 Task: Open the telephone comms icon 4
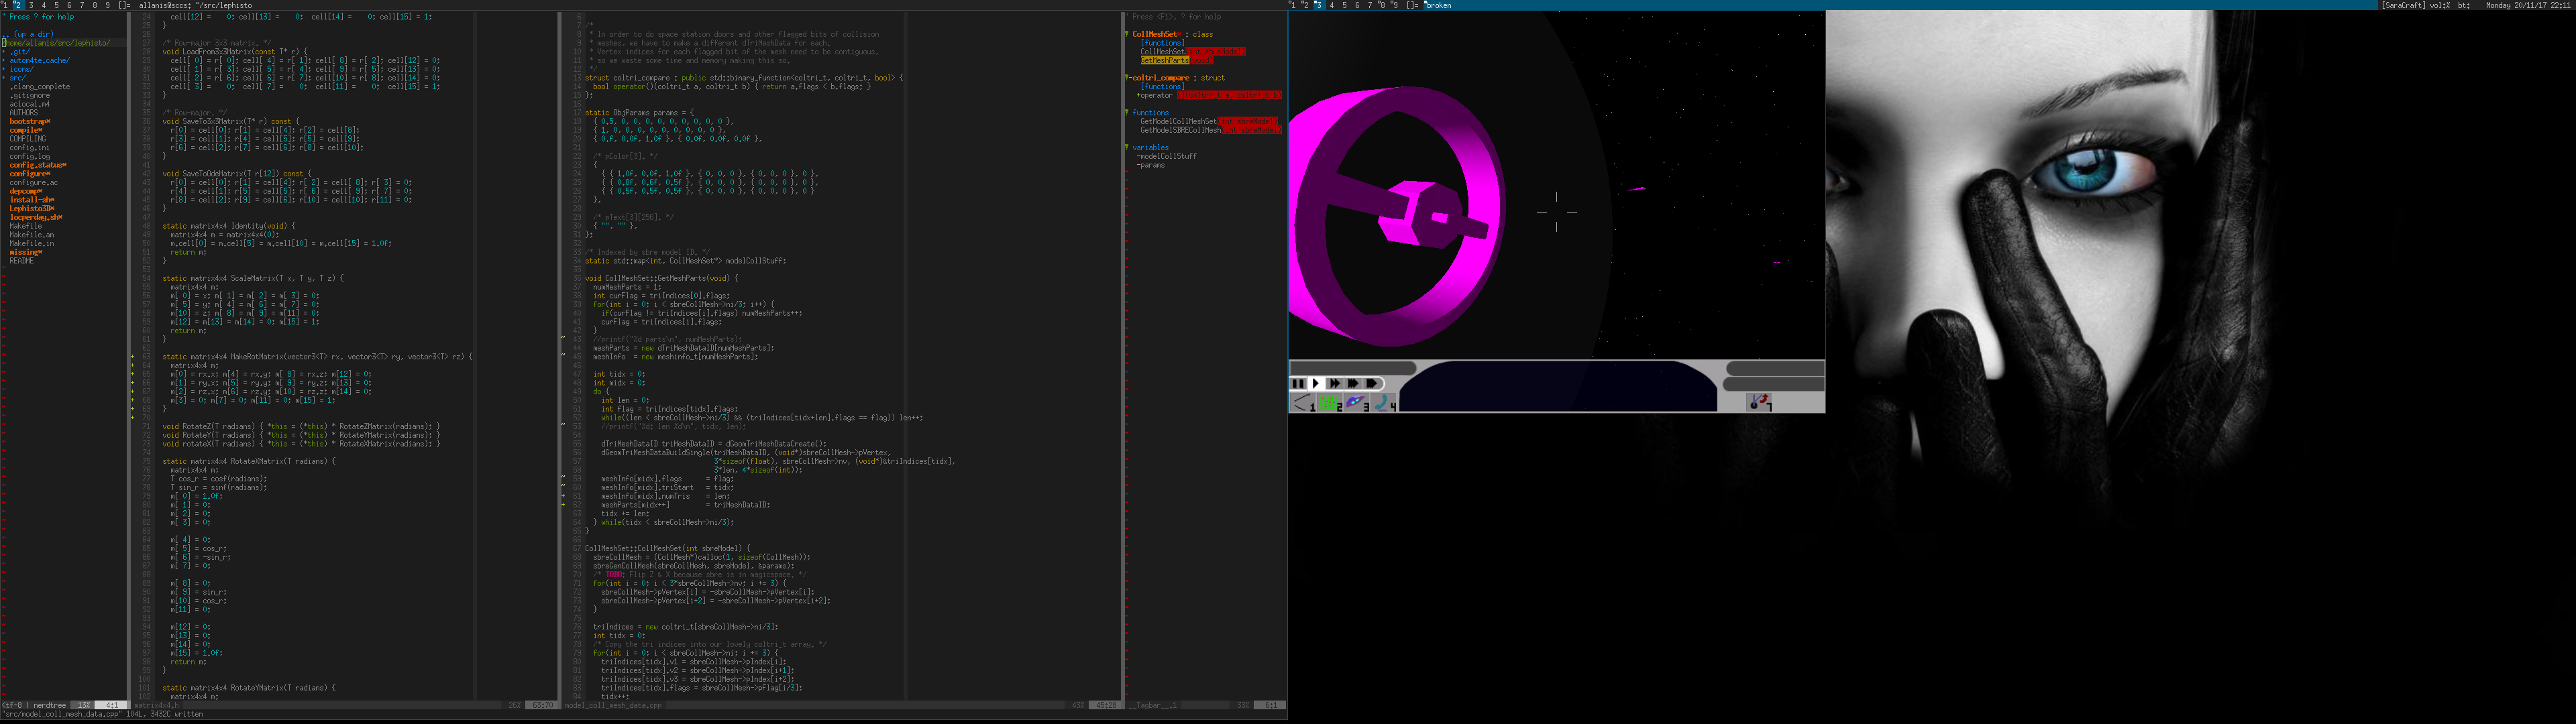[1384, 403]
